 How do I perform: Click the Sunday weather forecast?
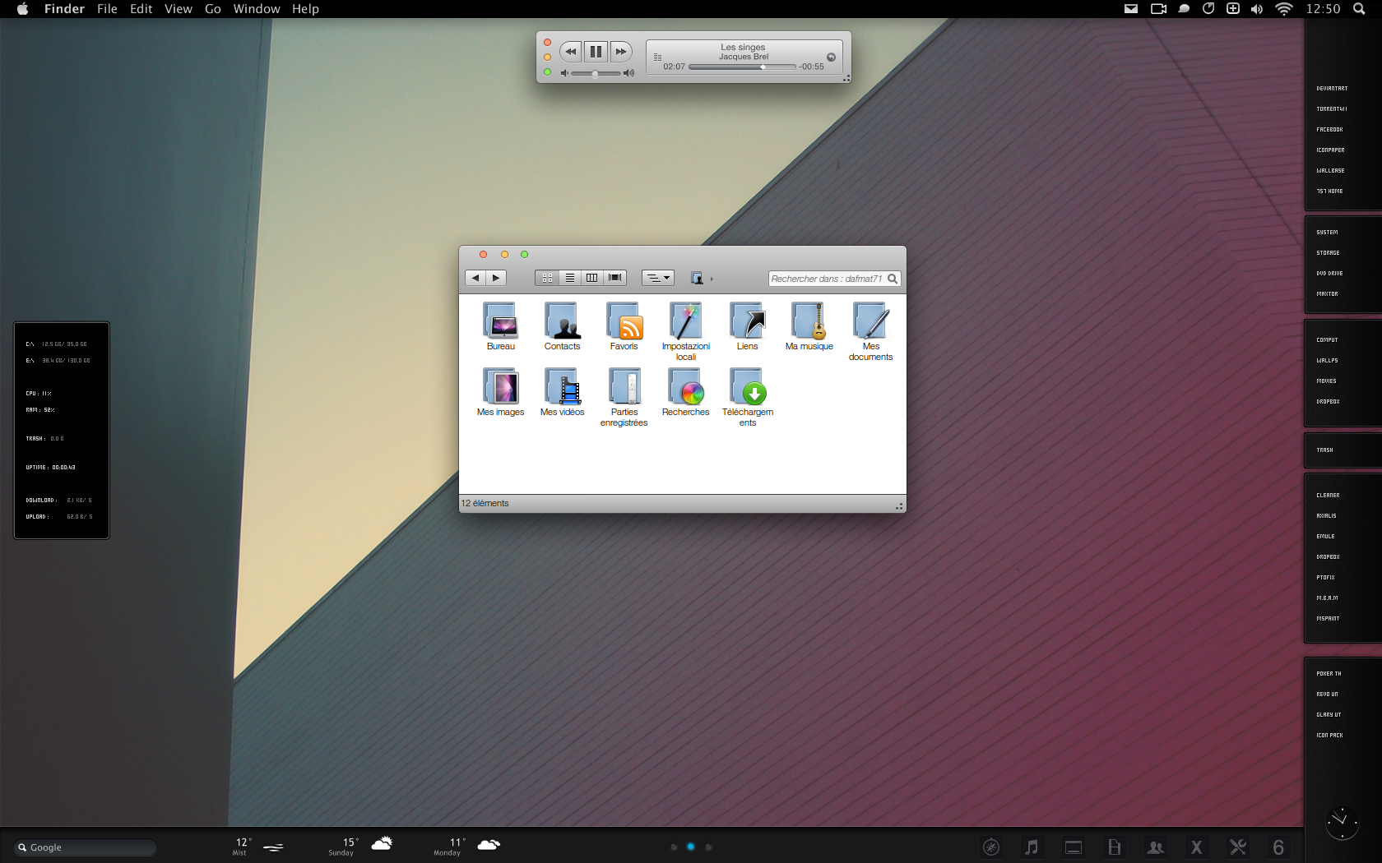[360, 847]
